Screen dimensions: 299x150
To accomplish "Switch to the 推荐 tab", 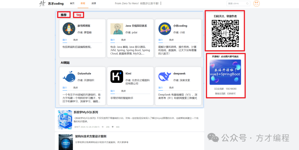I will (x=64, y=15).
